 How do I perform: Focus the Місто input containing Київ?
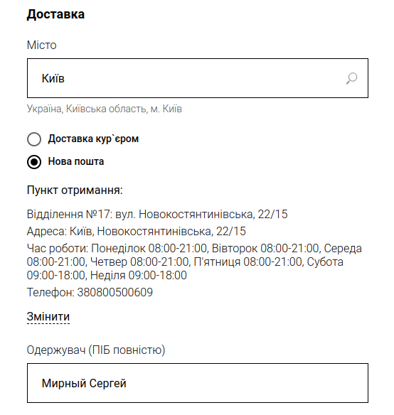(198, 78)
